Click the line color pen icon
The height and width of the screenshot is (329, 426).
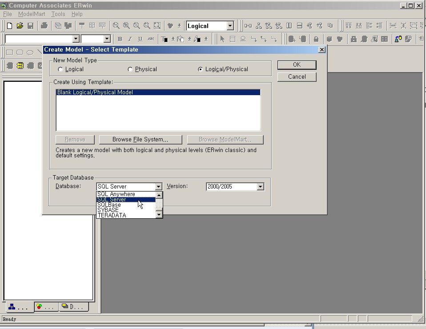coord(197,39)
